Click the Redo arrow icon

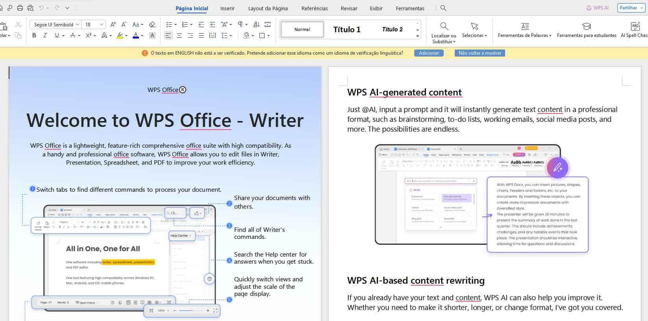click(x=57, y=8)
